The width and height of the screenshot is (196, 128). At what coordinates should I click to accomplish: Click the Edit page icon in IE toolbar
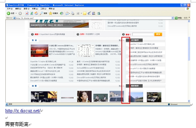point(78,13)
